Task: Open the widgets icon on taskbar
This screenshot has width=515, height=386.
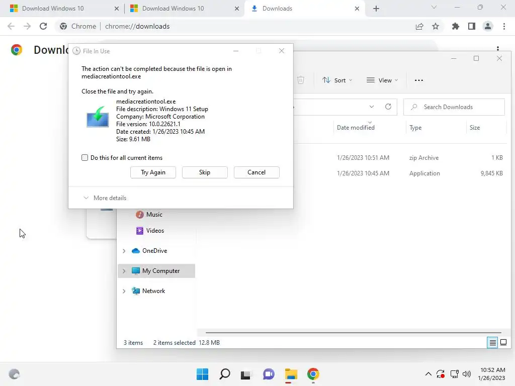Action: tap(14, 374)
